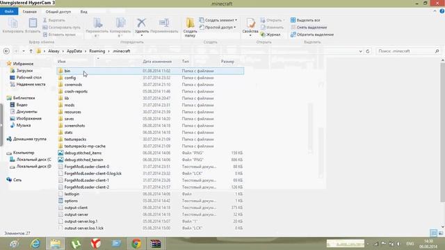The height and width of the screenshot is (250, 445).
Task: Switch to the Large icons view icon
Action: [441, 233]
